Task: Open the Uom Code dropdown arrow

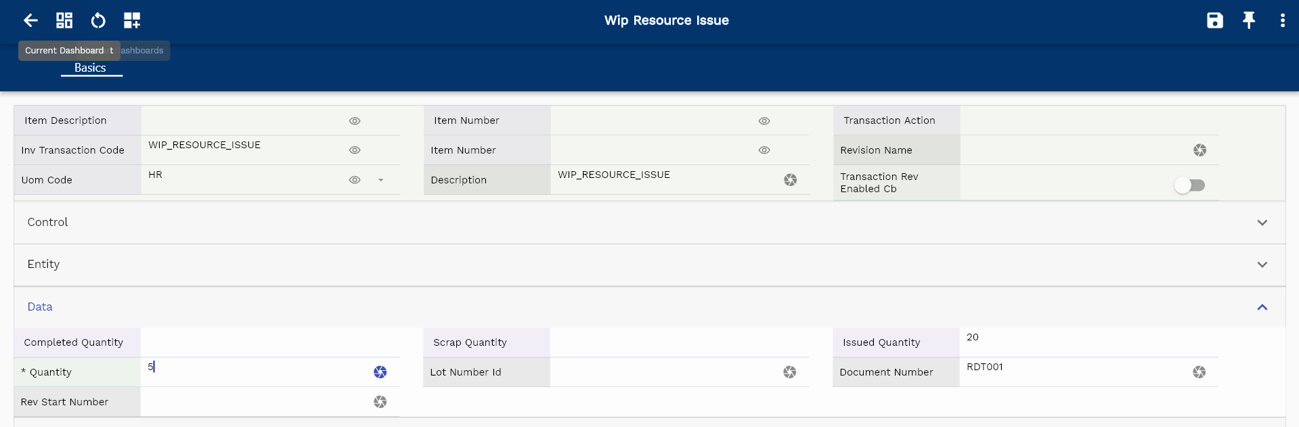Action: tap(380, 180)
